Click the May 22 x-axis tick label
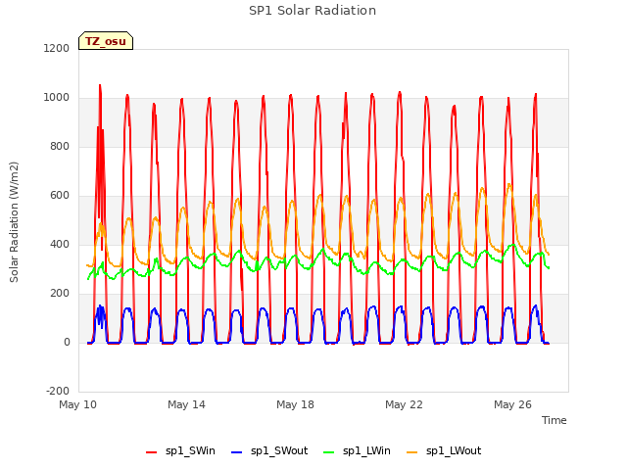 [x=404, y=404]
